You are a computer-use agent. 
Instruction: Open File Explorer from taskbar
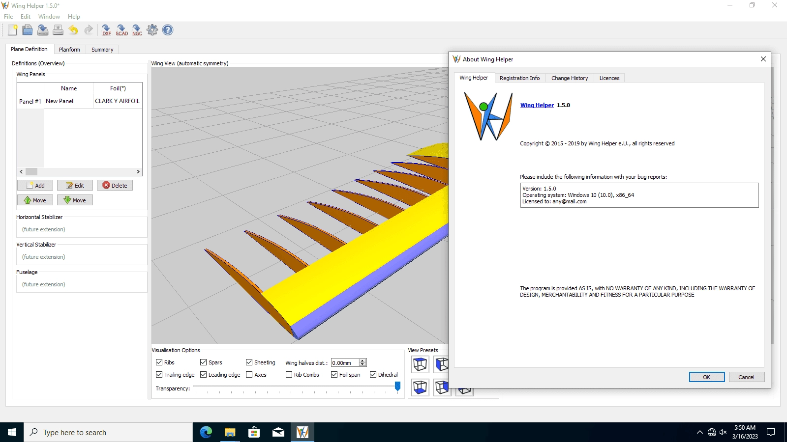coord(230,432)
